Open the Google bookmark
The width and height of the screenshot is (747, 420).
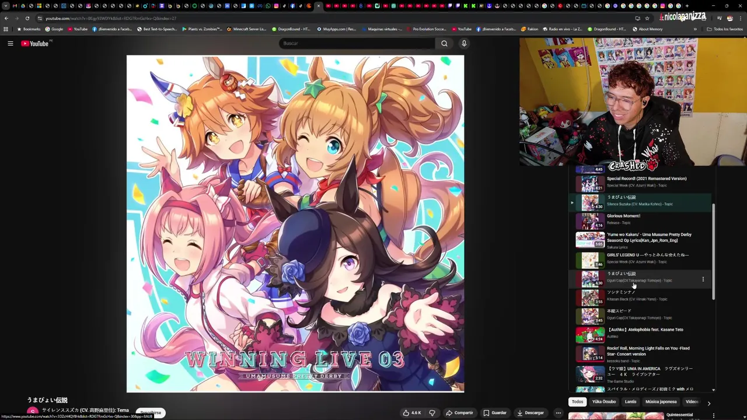coord(54,29)
